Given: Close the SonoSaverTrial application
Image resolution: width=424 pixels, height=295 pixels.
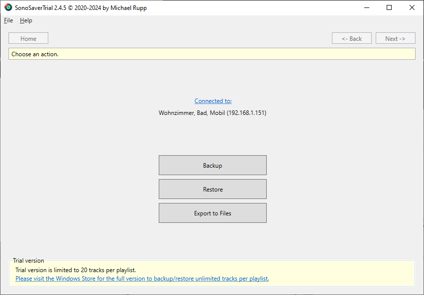Looking at the screenshot, I should (x=412, y=7).
